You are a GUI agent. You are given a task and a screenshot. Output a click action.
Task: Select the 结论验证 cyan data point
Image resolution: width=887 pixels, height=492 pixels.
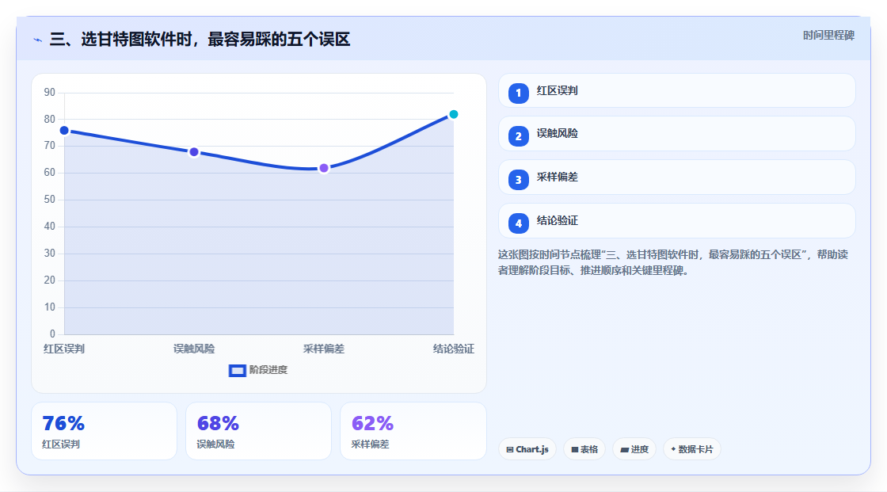(x=453, y=114)
